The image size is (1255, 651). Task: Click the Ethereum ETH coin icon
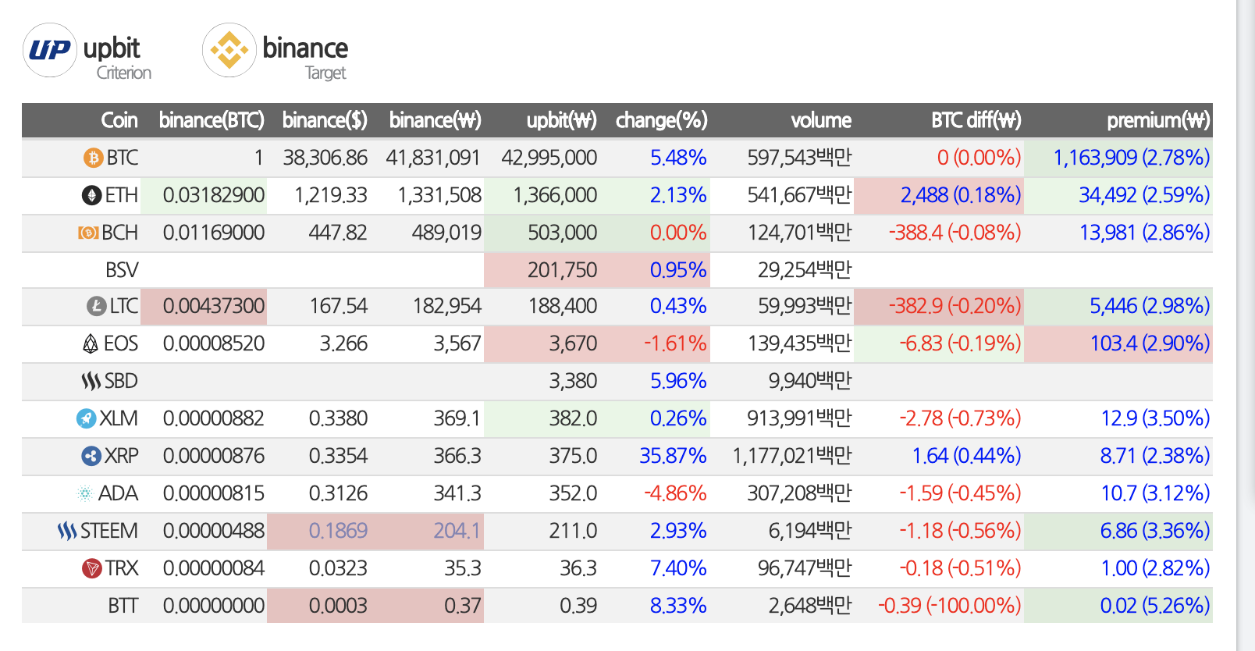click(91, 195)
